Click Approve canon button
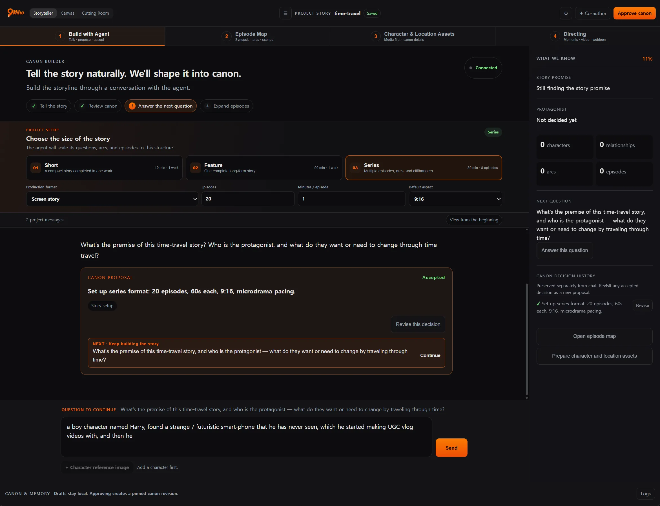660x506 pixels. click(634, 13)
